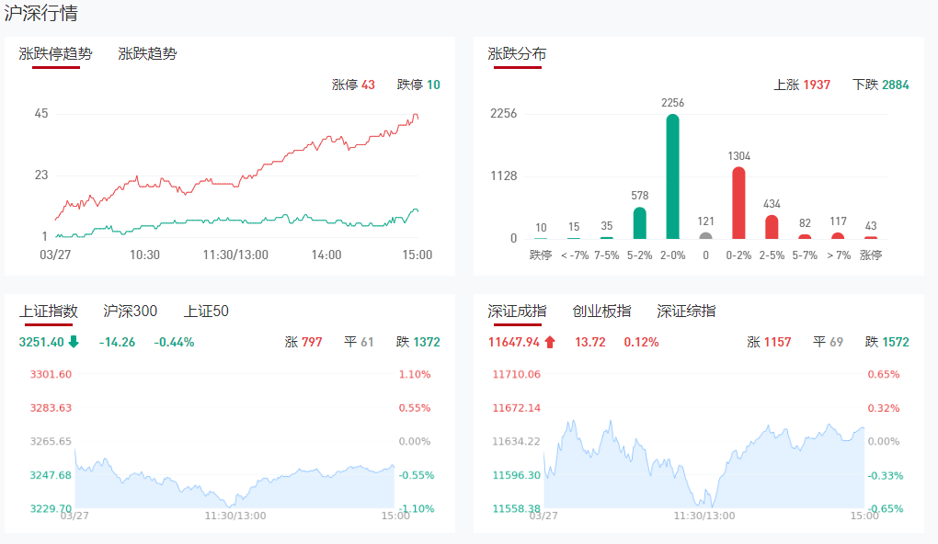The image size is (938, 544).
Task: Select the 涨跌停趋势 tab
Action: coord(55,53)
